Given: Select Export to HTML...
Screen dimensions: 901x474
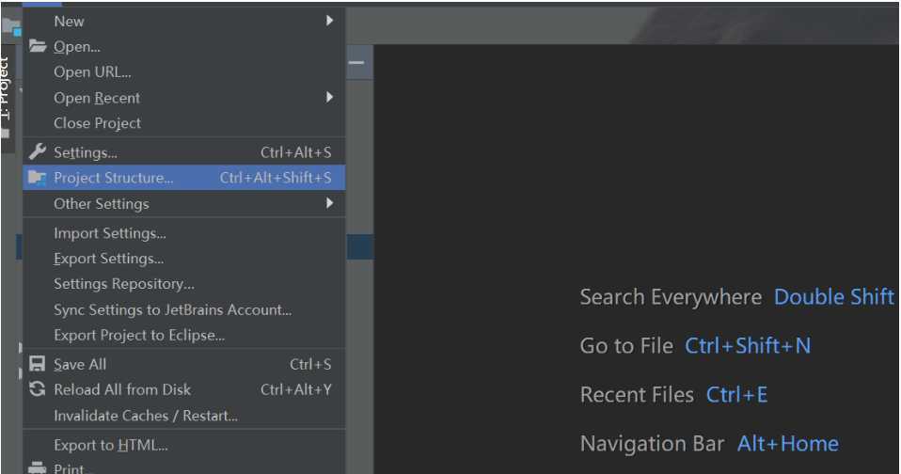Looking at the screenshot, I should tap(184, 445).
